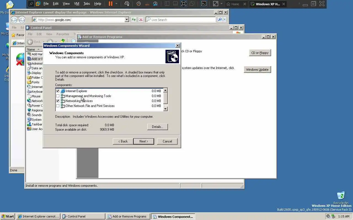Cancel the Windows Components Wizard
The width and height of the screenshot is (353, 220).
[x=167, y=141]
